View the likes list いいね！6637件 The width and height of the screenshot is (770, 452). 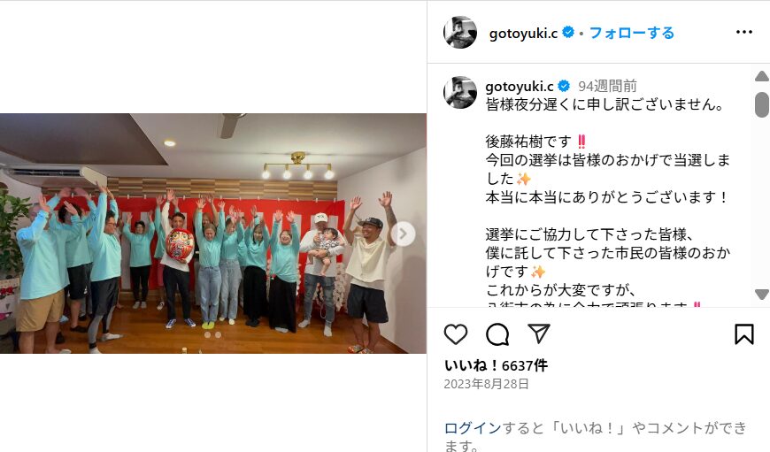[496, 365]
